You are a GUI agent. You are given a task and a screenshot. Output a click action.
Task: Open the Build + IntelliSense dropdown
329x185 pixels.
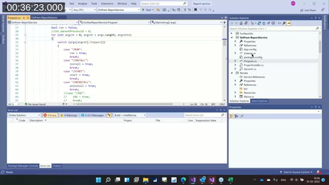coord(130,115)
